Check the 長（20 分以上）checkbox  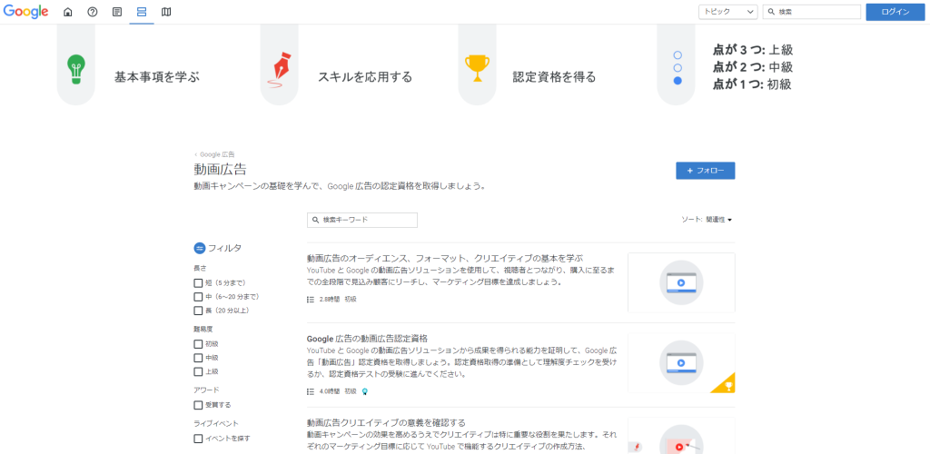tap(198, 311)
